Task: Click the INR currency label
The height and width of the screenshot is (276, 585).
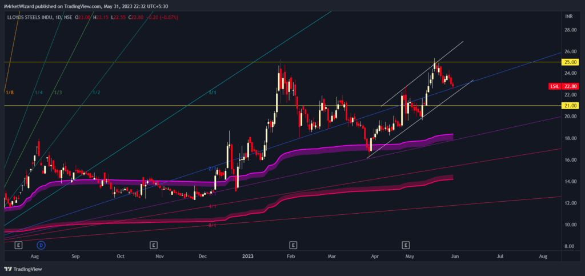Action: (x=569, y=17)
